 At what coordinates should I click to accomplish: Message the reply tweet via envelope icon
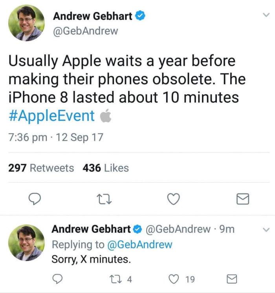pos(232,279)
